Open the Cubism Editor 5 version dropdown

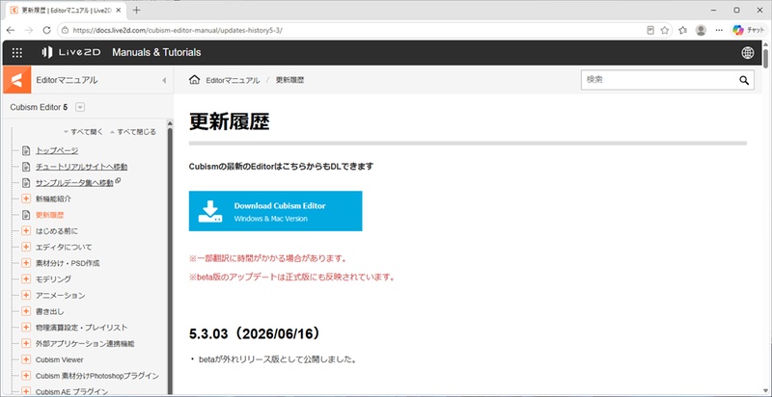(81, 107)
